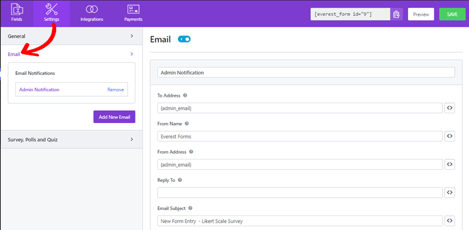Screen dimensions: 469x230
Task: Expand the General settings section
Action: (71, 36)
